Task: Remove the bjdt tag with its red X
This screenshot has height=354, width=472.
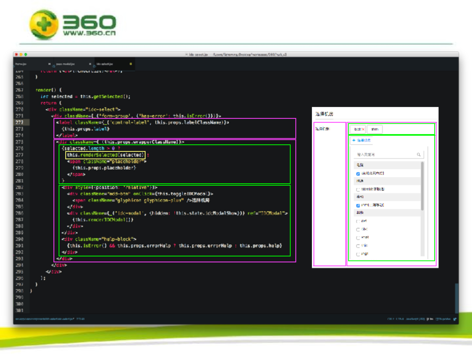Action: pyautogui.click(x=363, y=129)
